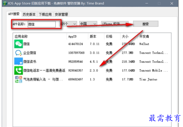Image resolution: width=183 pixels, height=127 pixels.
Task: Select the 微信读书 row name
Action: 30,62
